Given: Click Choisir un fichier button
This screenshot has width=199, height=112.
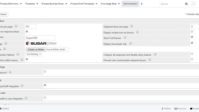Looking at the screenshot, I should (x=36, y=49).
